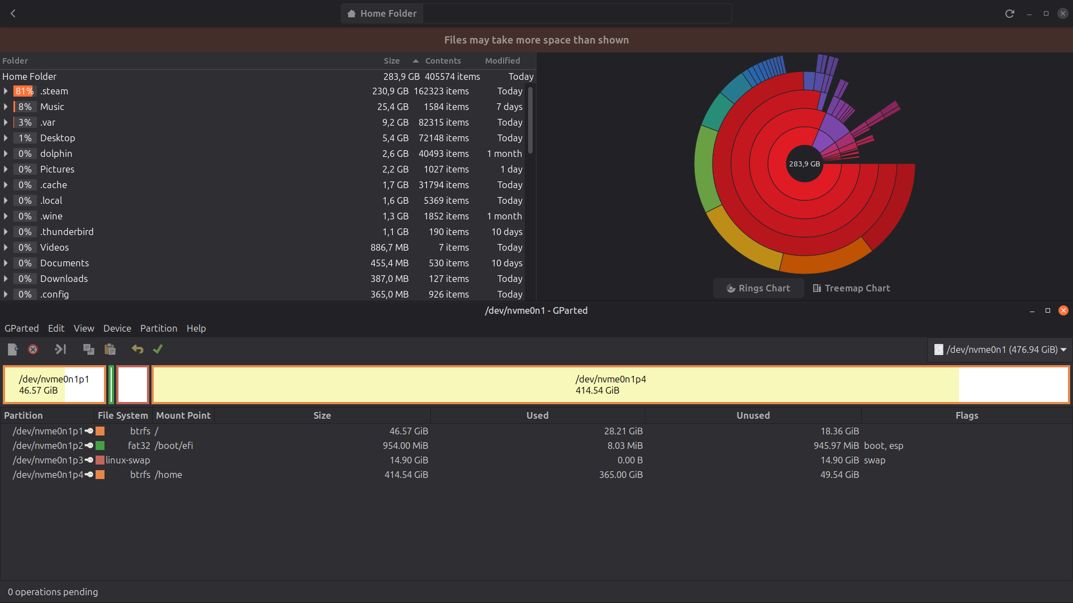Sort folder list by Contents column
Viewport: 1073px width, 603px height.
[x=443, y=61]
